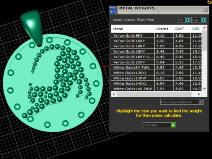Click the table's scroll up arrow

point(204,28)
